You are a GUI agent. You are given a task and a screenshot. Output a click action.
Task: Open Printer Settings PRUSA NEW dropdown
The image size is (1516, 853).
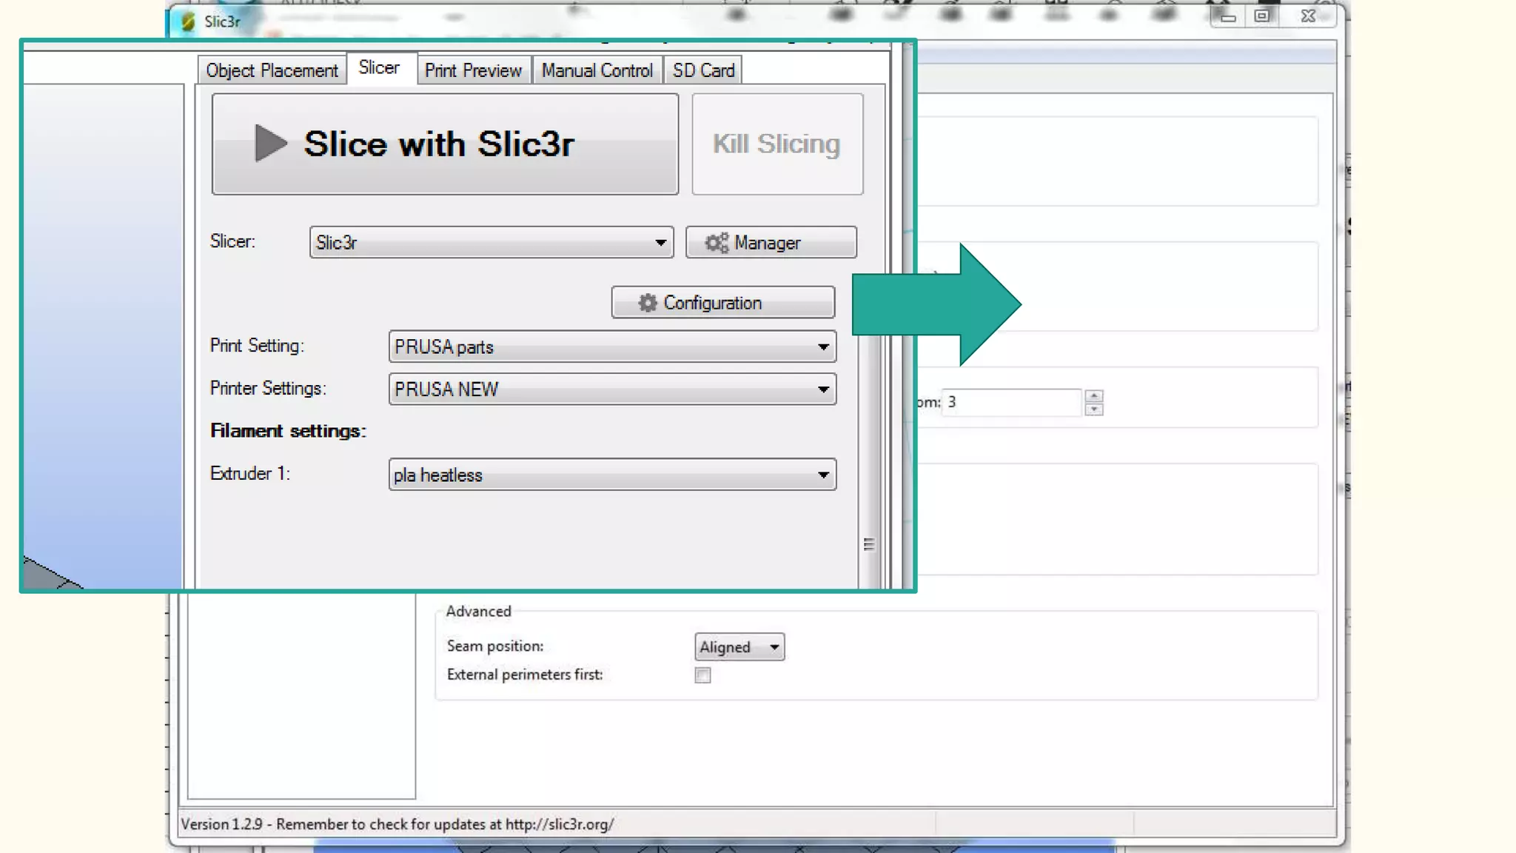tap(611, 389)
